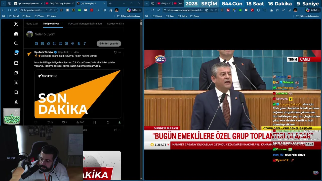The height and width of the screenshot is (181, 322).
Task: Open tab search dropdown in YouTube window
Action: click(147, 4)
